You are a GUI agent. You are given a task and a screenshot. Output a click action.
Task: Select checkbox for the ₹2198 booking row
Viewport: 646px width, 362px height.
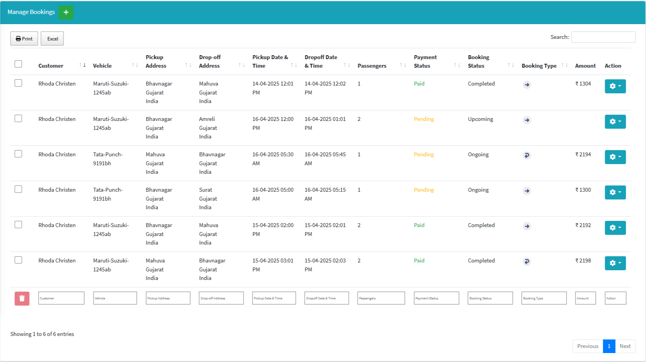coord(18,260)
